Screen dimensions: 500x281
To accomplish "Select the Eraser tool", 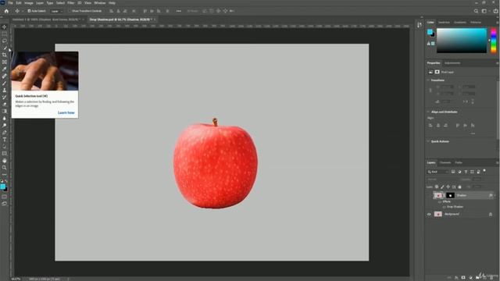I will 5,104.
